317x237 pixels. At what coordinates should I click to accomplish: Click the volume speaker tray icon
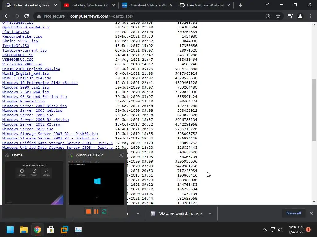tap(280, 230)
